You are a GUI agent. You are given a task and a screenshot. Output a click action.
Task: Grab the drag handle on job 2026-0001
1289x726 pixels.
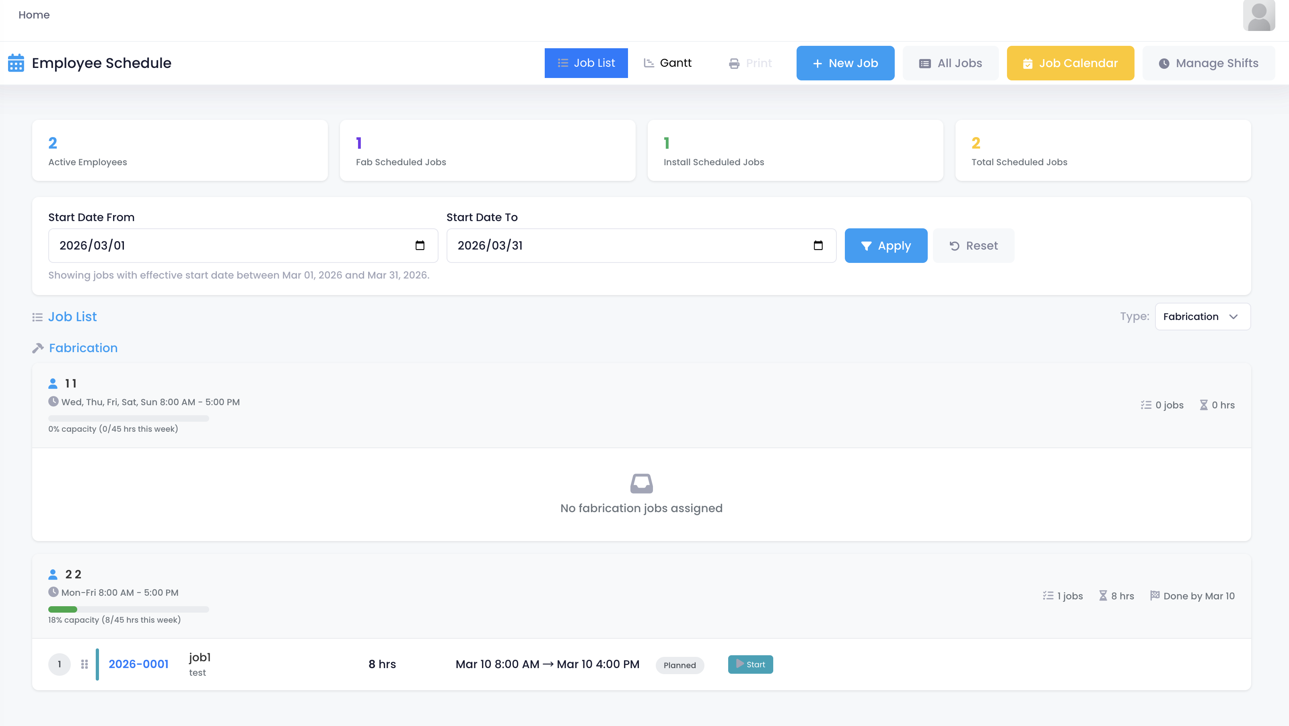tap(84, 664)
